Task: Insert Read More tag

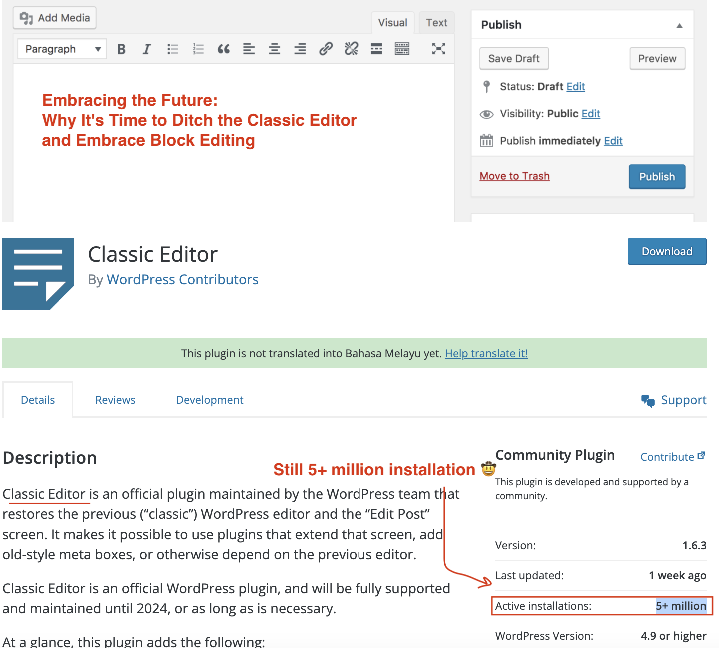Action: 376,49
